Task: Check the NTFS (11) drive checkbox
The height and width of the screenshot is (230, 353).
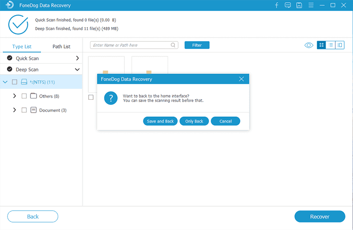Action: click(15, 82)
